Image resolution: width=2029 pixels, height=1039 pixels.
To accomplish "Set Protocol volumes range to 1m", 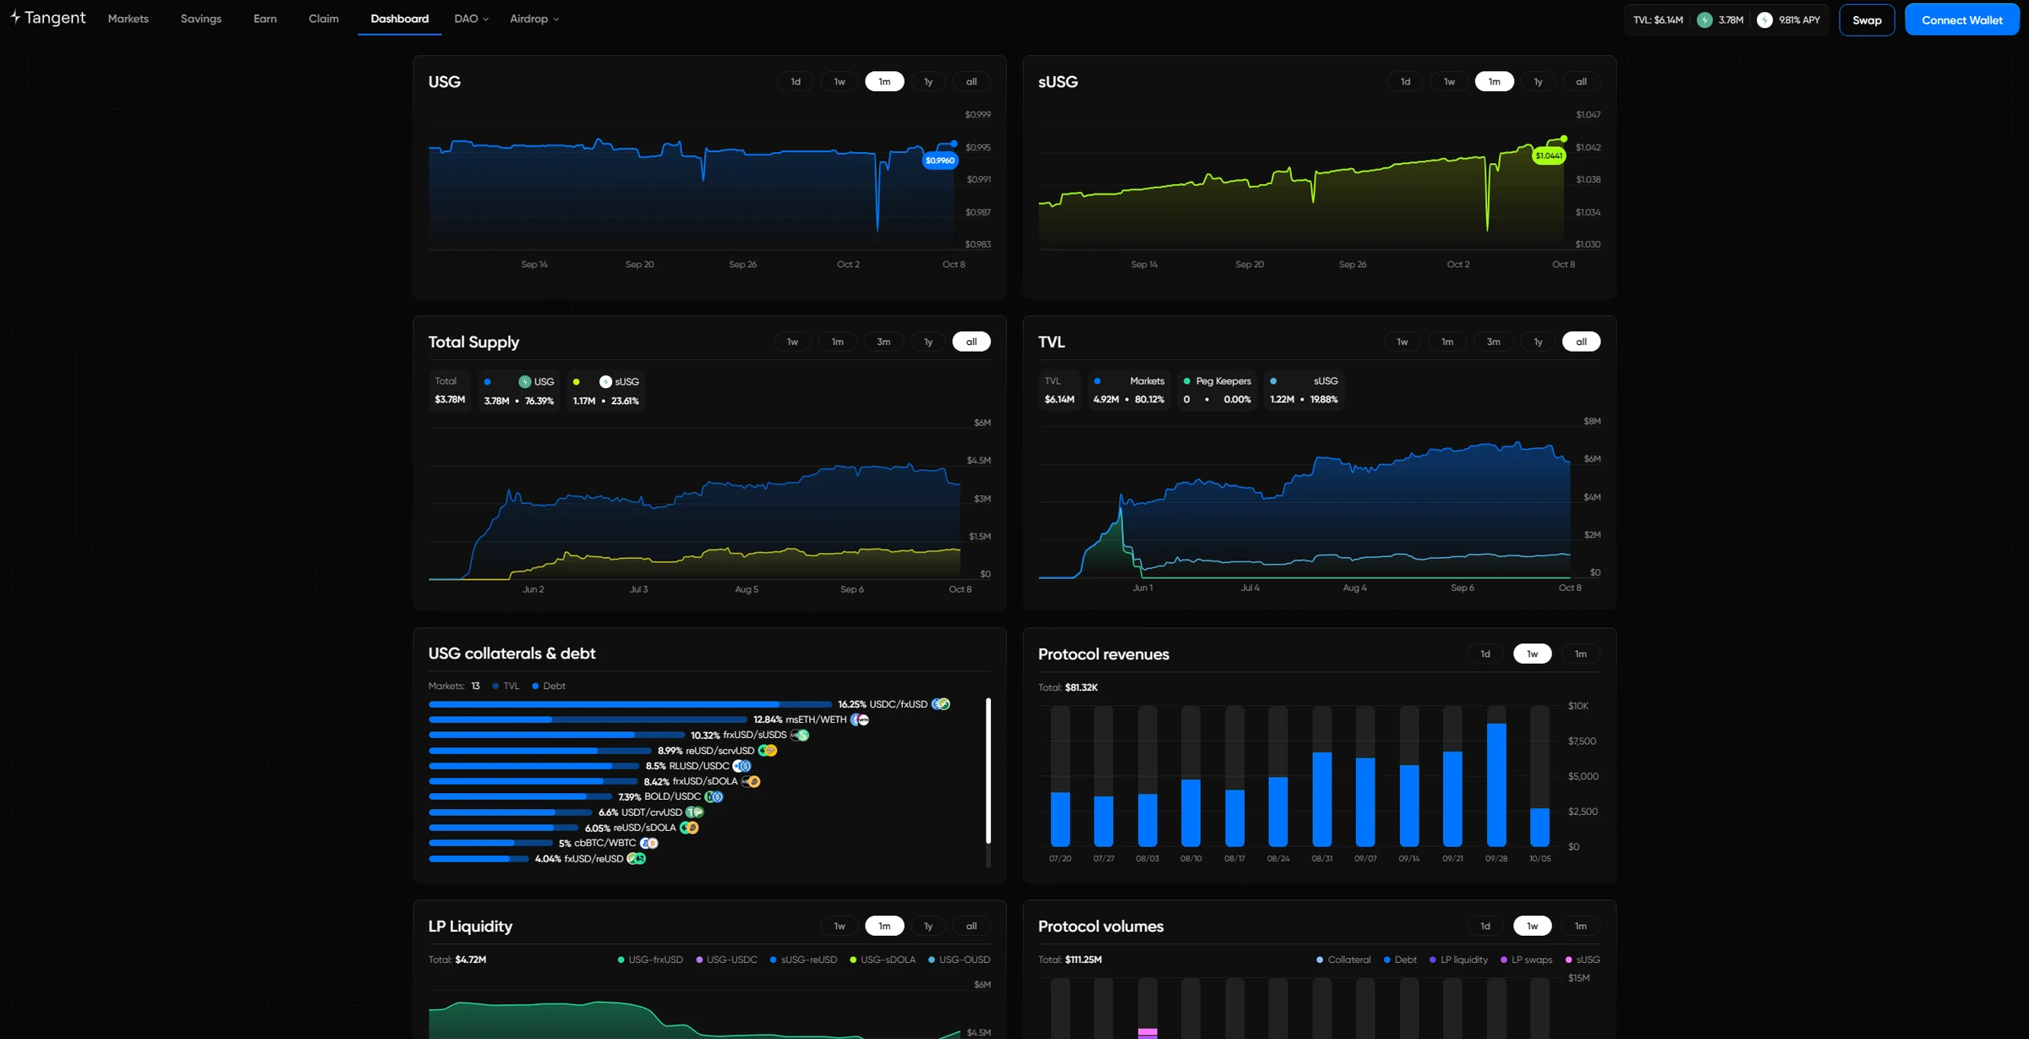I will [1581, 926].
